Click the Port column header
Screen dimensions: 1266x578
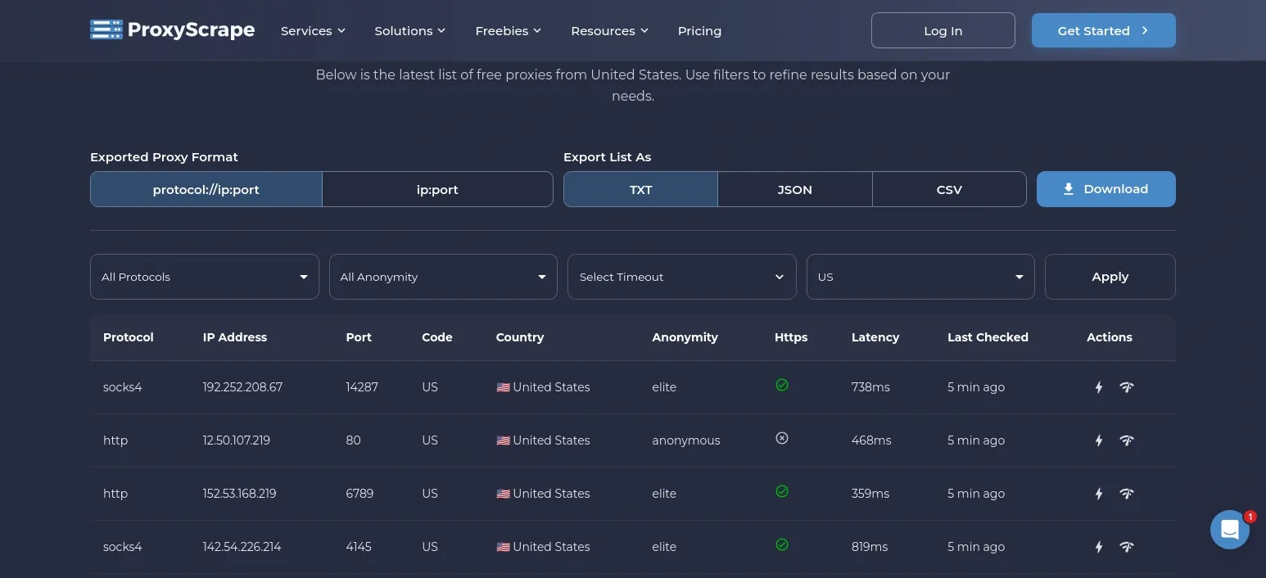click(359, 337)
